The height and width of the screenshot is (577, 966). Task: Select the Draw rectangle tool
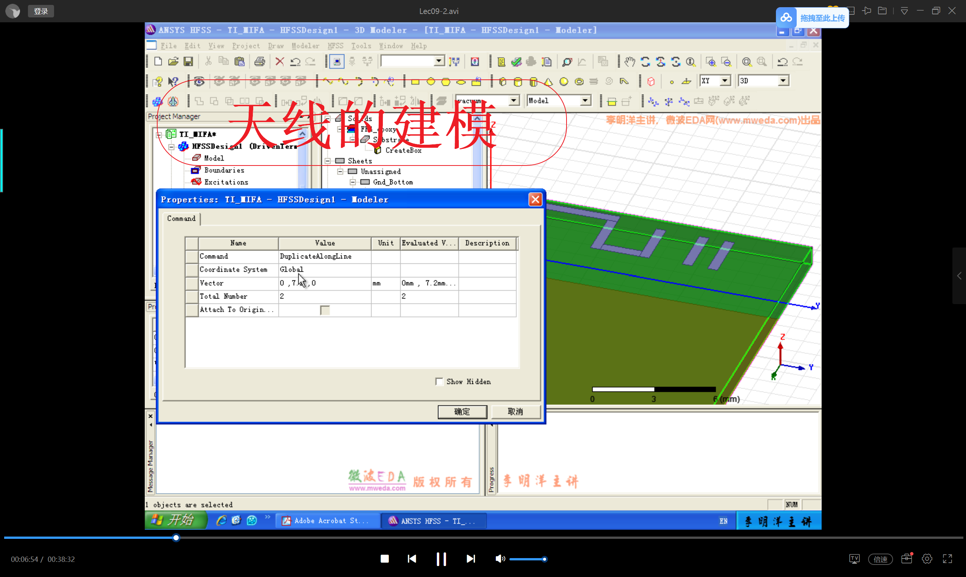(415, 82)
